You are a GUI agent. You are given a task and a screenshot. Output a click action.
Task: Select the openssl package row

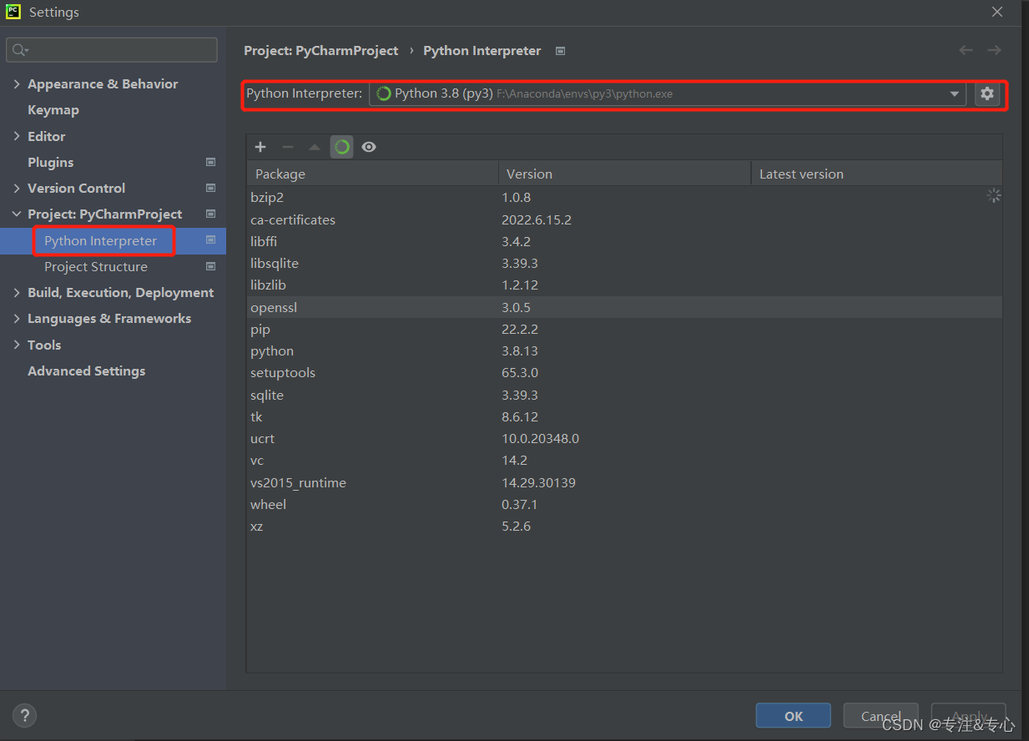pyautogui.click(x=624, y=307)
